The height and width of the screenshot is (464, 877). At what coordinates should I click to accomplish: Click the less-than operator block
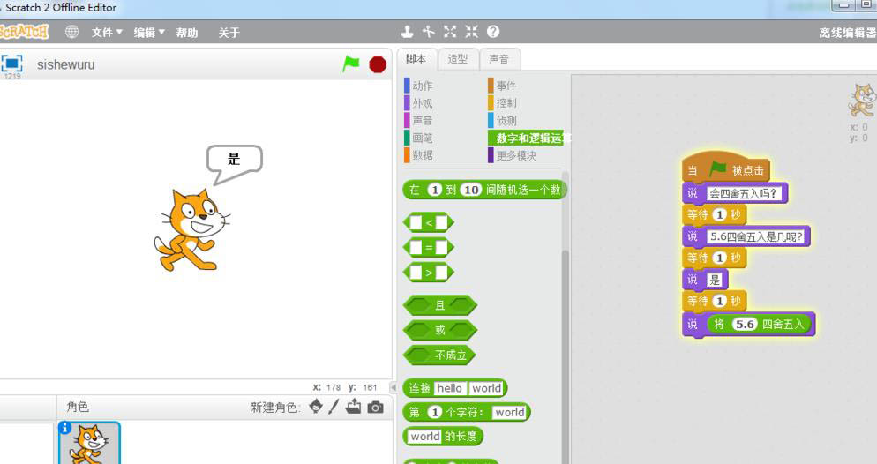(429, 222)
